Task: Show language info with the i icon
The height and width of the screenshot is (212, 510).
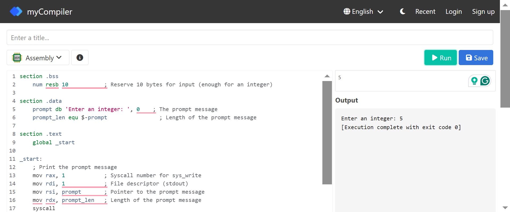Action: point(80,58)
